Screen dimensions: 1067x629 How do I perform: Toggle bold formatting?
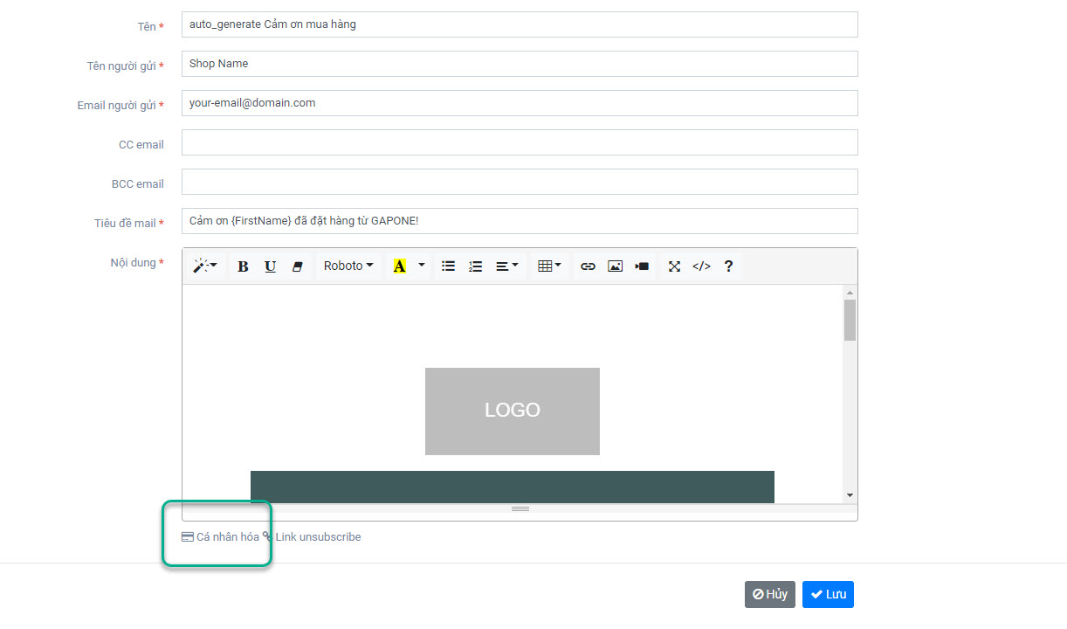point(243,266)
